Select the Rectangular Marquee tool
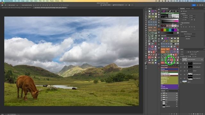This screenshot has height=115, width=205. pos(146,12)
